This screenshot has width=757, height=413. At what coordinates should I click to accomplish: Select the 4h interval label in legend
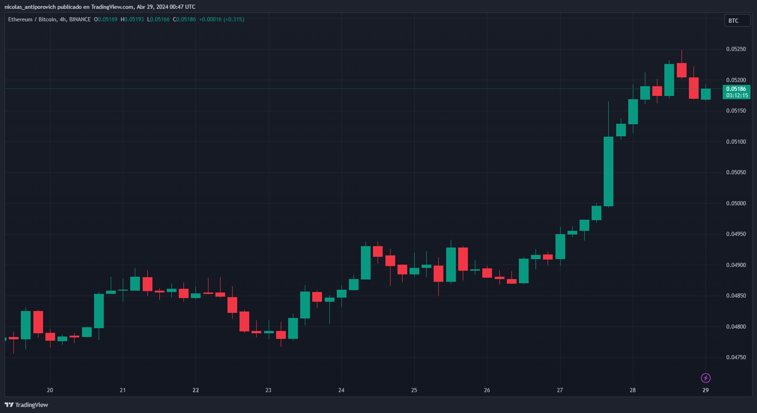pos(63,19)
